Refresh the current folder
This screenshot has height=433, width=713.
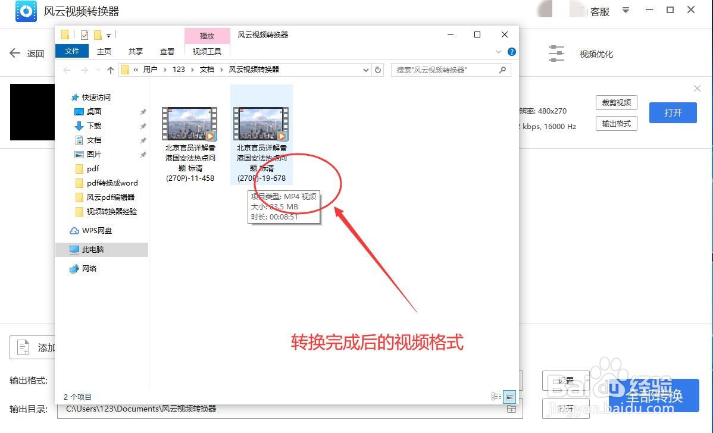[x=378, y=70]
